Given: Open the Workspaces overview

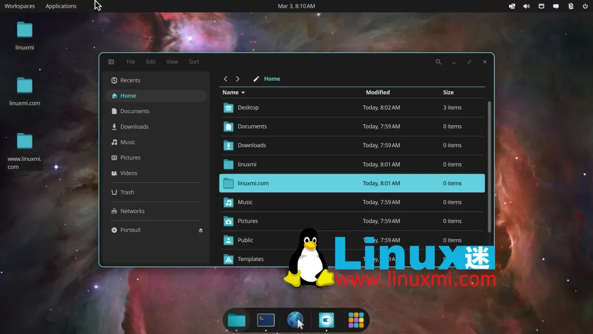Looking at the screenshot, I should point(20,6).
